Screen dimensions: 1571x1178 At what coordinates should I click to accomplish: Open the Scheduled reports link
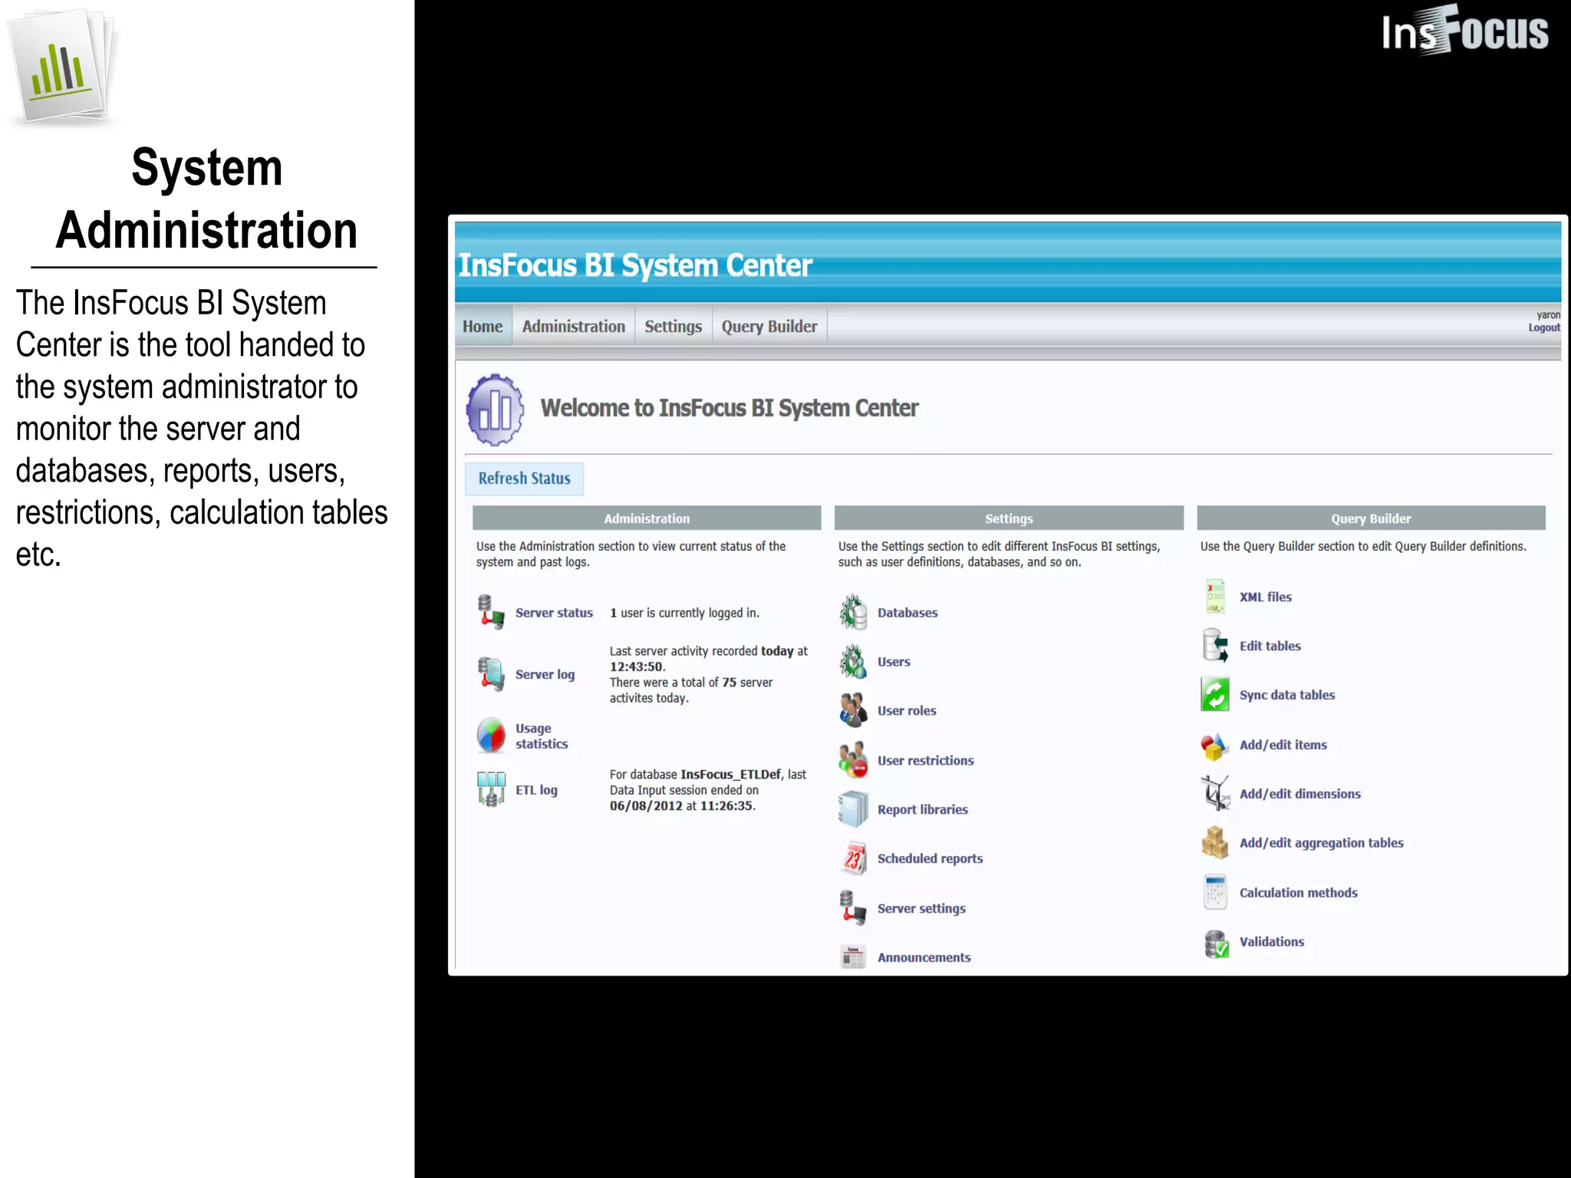tap(930, 858)
